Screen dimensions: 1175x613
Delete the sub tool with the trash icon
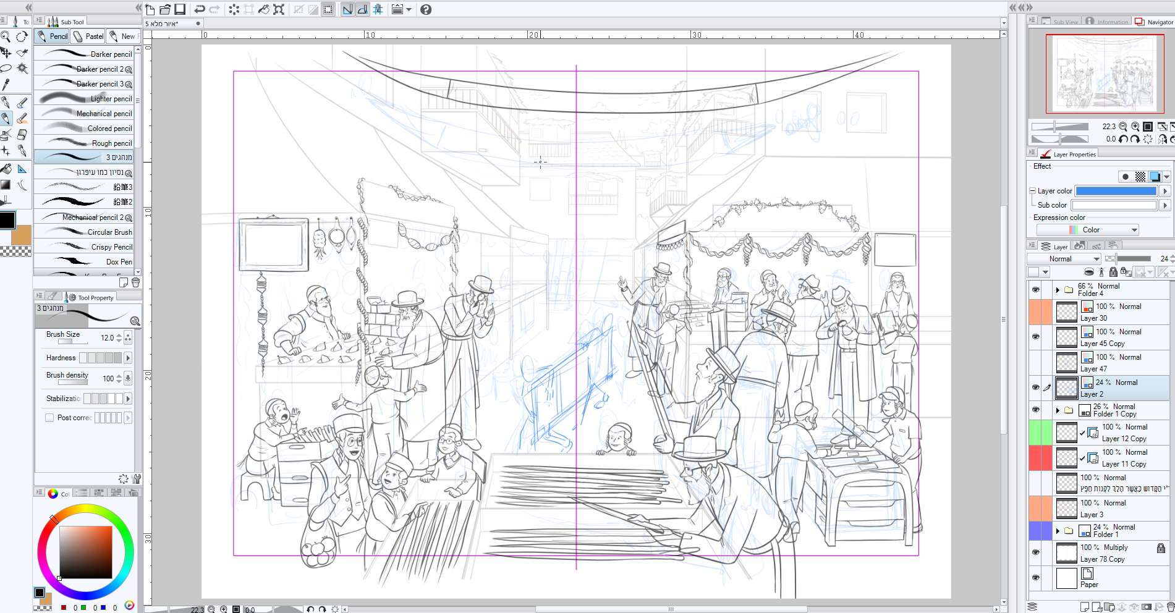pos(135,282)
